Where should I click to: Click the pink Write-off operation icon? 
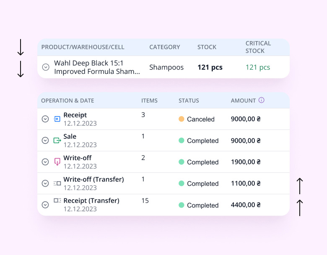[57, 162]
